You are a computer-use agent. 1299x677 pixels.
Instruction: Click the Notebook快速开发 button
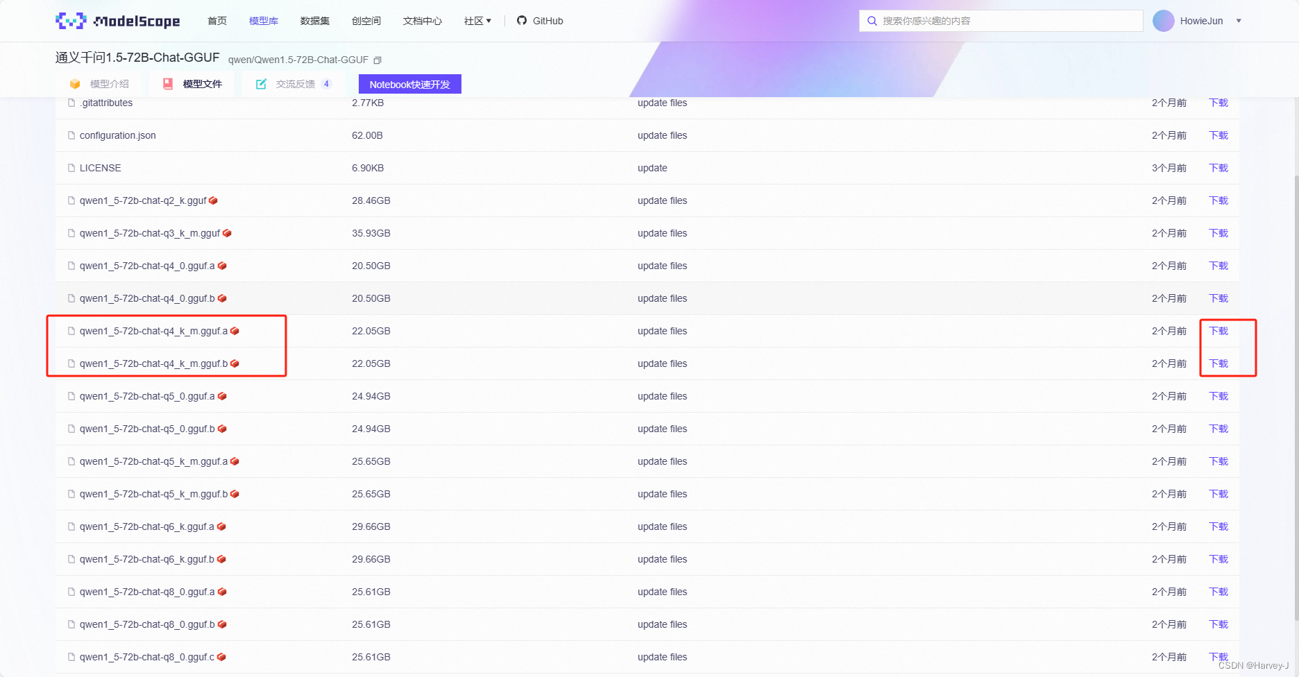point(410,84)
